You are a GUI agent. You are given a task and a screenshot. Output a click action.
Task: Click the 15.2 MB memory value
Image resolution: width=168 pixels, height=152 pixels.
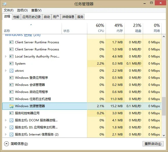(117, 106)
